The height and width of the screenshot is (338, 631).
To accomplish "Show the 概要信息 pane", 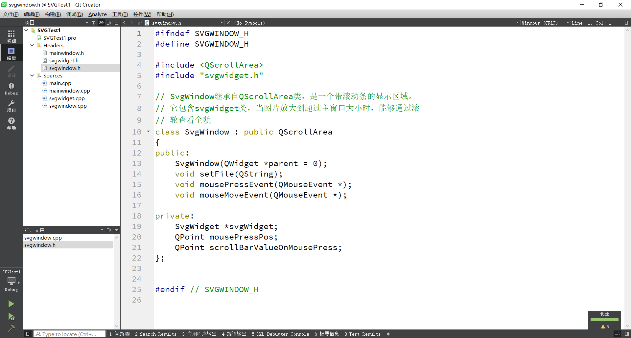I will [x=327, y=334].
